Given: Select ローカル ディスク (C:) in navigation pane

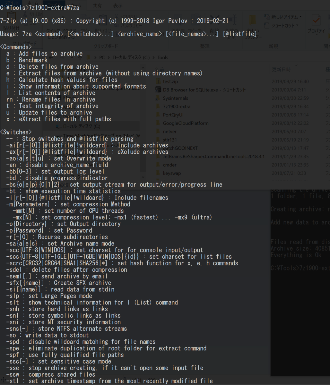Looking at the screenshot, I should (x=82, y=126).
